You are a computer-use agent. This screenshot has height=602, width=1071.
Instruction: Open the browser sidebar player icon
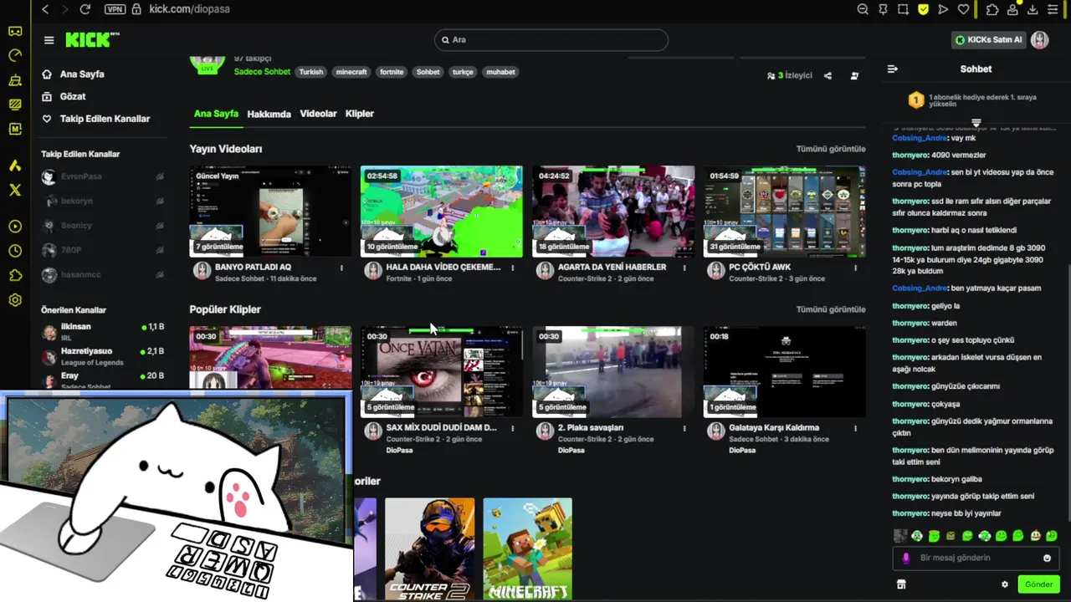coord(15,227)
